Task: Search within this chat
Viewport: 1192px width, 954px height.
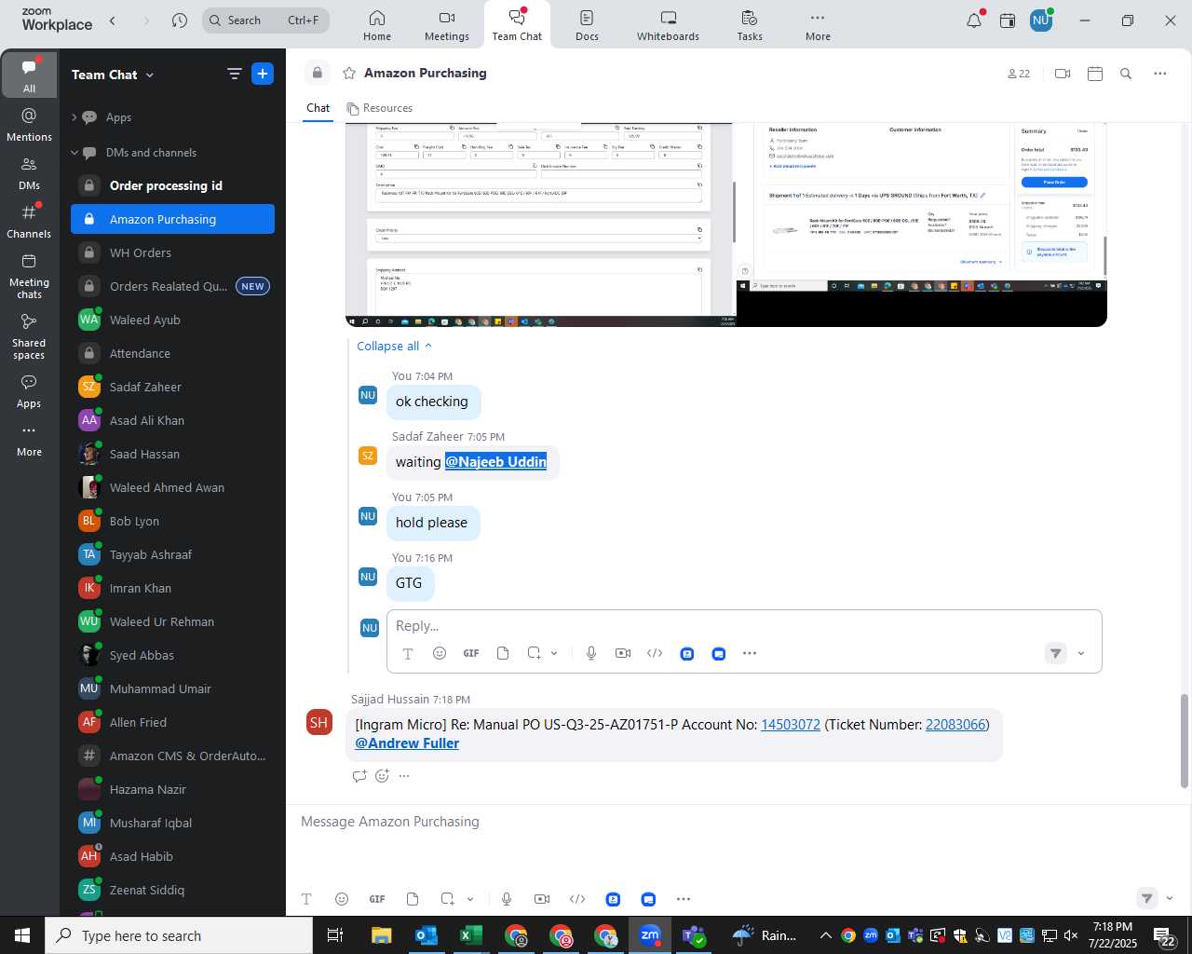Action: pos(1126,74)
